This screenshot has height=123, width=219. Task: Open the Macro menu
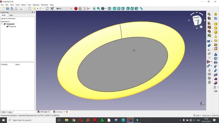[x=24, y=5]
